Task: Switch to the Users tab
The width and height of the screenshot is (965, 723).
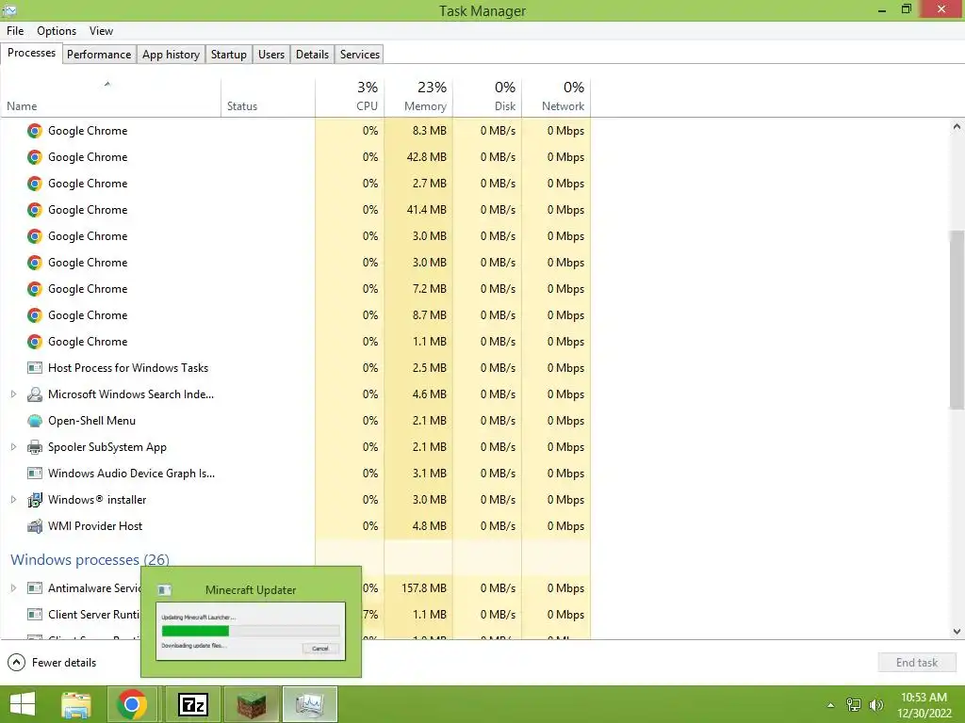Action: [271, 54]
